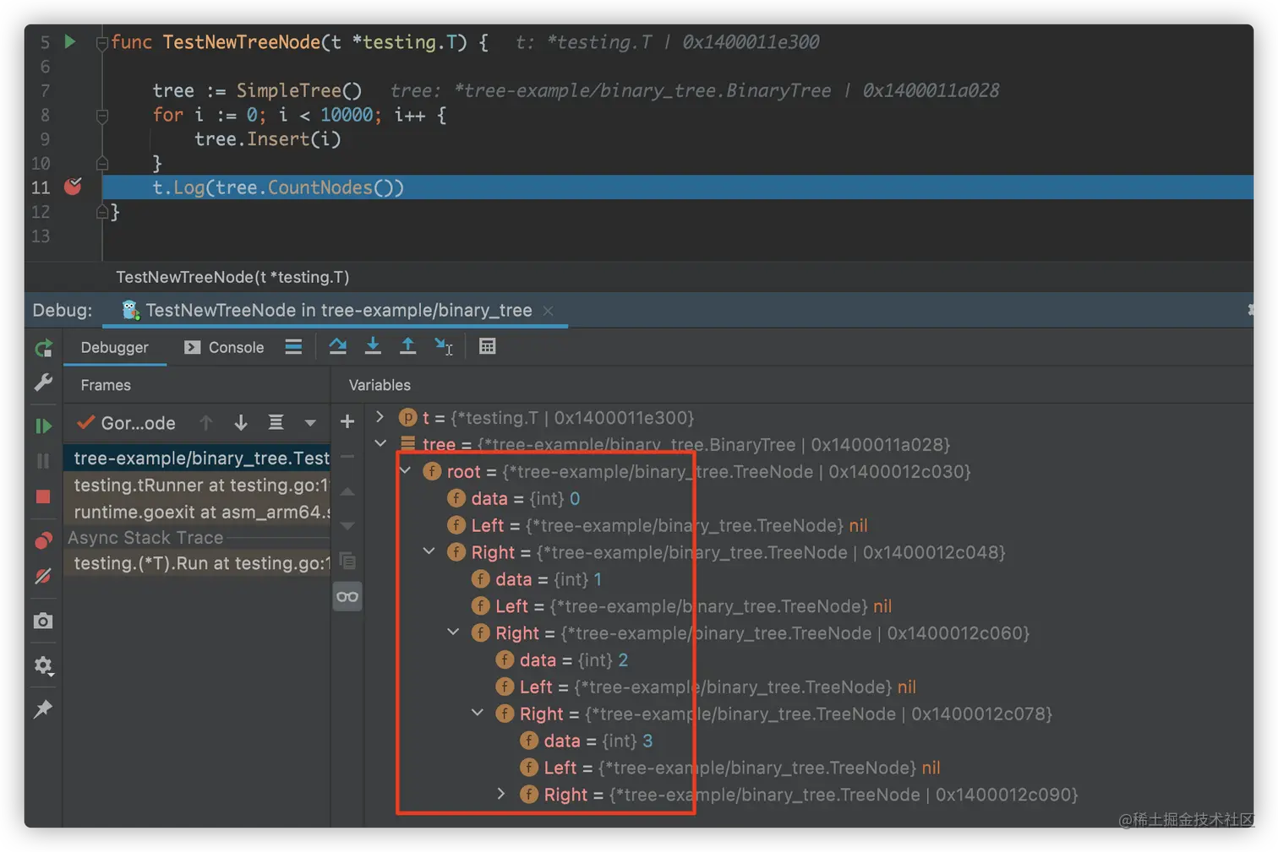Image resolution: width=1278 pixels, height=852 pixels.
Task: Toggle the breakpoint on line 11
Action: (x=74, y=187)
